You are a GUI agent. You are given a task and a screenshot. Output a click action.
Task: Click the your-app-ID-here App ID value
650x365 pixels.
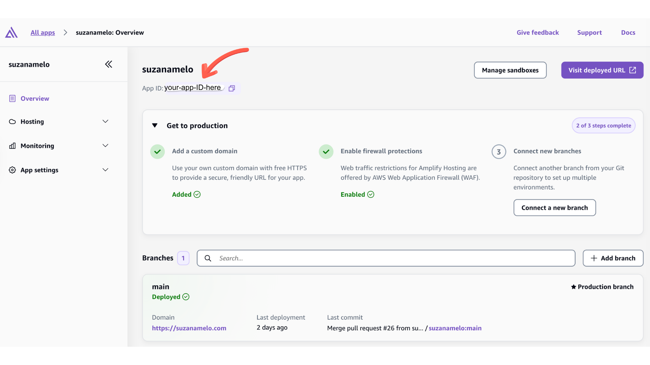[x=192, y=88]
